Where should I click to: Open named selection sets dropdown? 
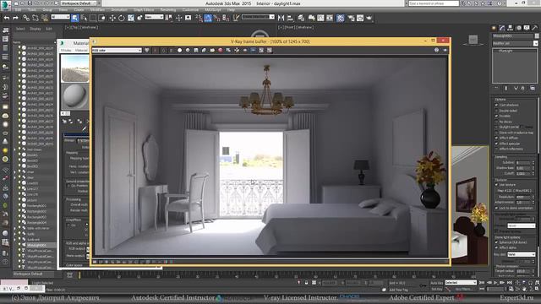[x=258, y=17]
